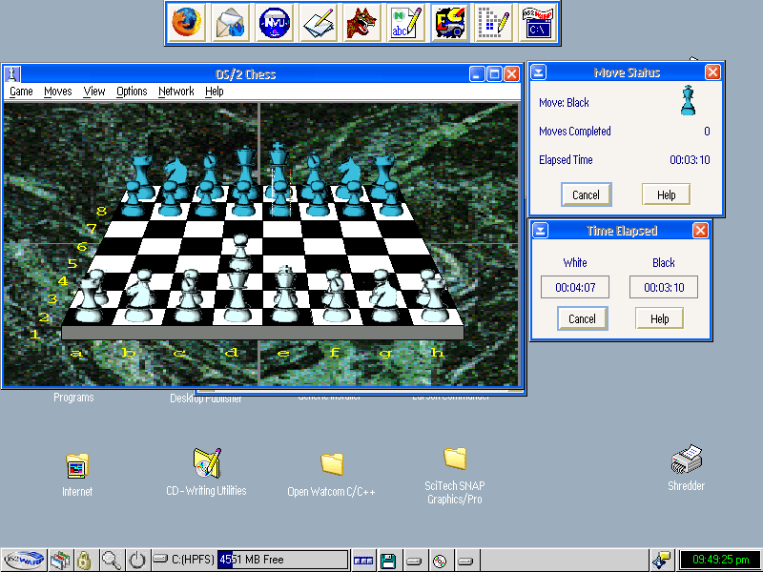Open the Game menu
The image size is (763, 572).
(x=21, y=92)
